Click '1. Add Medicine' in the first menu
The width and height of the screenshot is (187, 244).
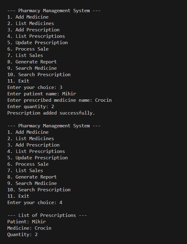(28, 17)
